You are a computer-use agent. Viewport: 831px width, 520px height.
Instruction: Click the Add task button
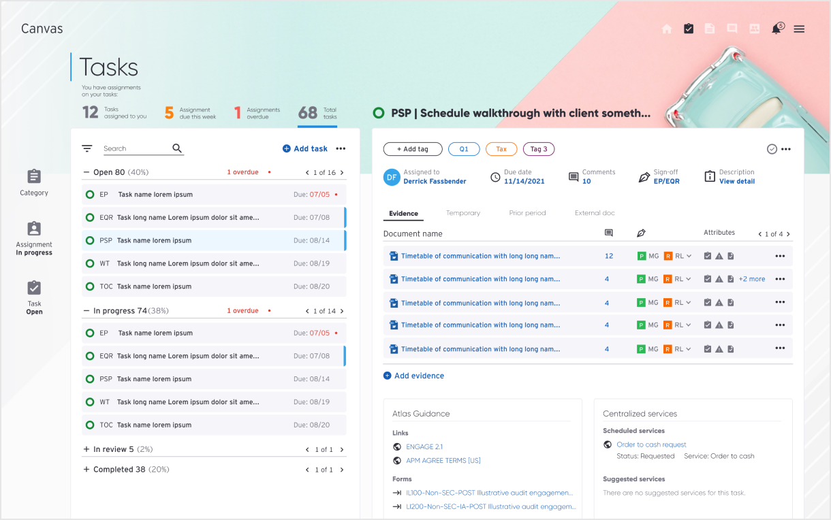[x=305, y=148]
